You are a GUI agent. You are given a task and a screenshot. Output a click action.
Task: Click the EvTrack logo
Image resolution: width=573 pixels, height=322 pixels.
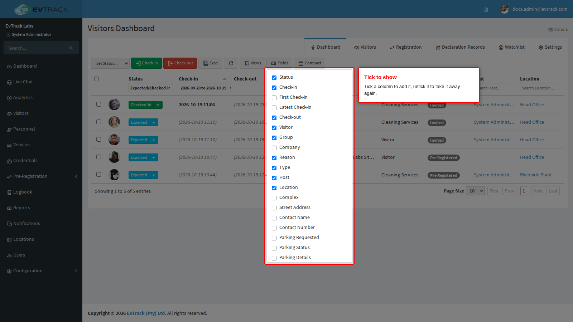click(41, 9)
